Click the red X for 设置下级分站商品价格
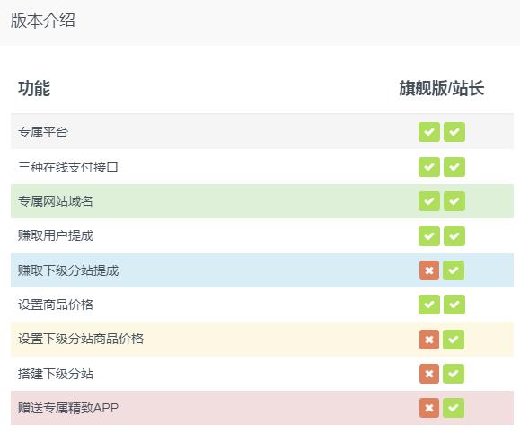 pos(429,340)
